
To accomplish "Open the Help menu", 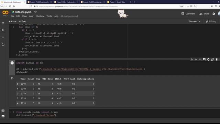I will 56,16.
